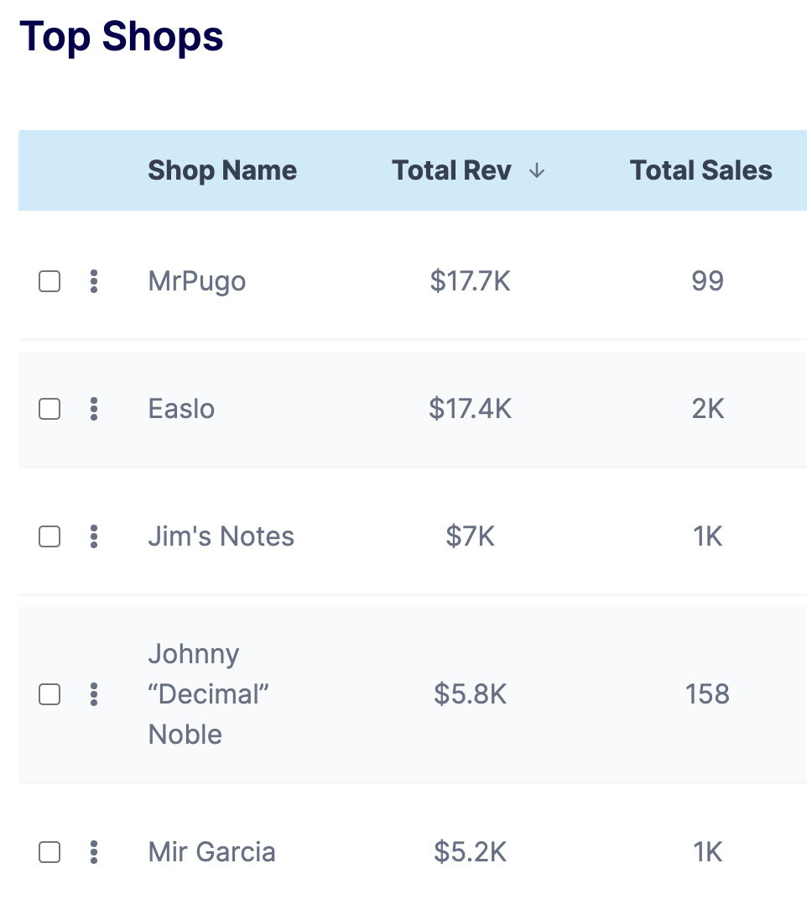Open Jim's Notes row options menu
807x905 pixels.
coord(94,536)
